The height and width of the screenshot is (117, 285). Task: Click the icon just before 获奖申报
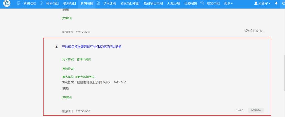202,3
